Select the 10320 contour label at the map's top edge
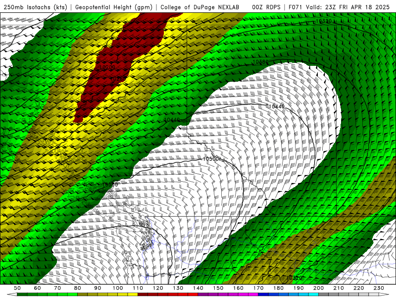Viewport: 396px width, 297px height. (324, 21)
